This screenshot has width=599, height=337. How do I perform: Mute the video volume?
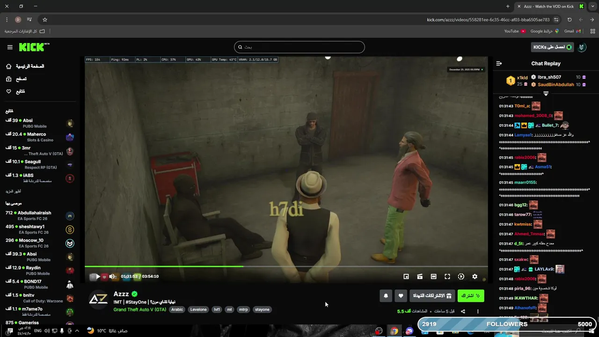click(112, 277)
